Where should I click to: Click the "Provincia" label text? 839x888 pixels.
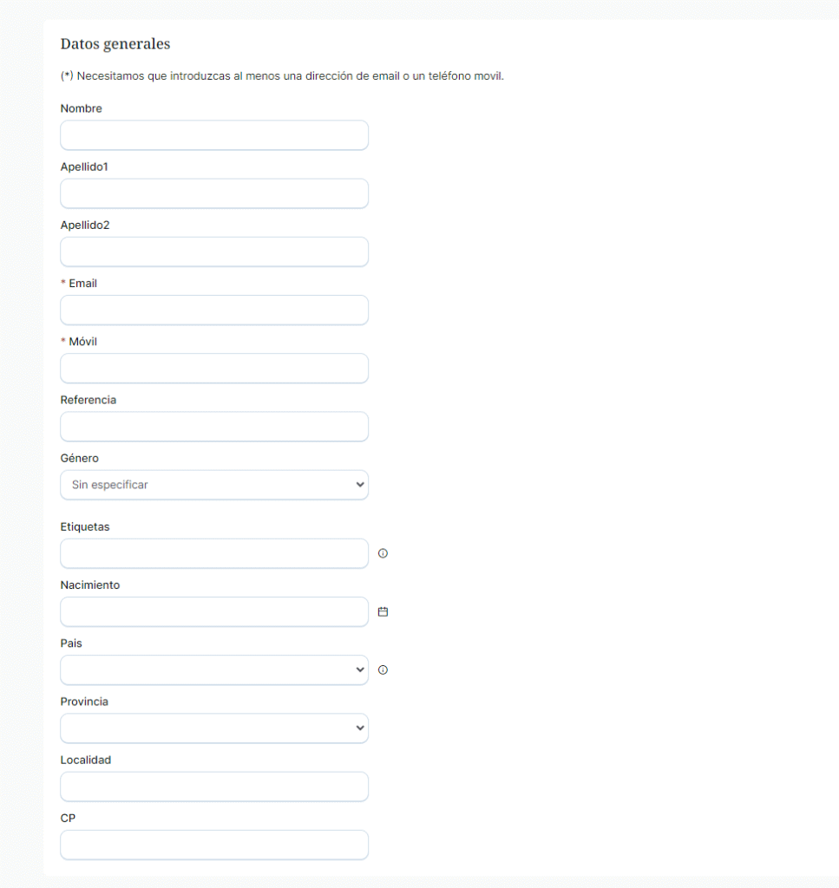[x=84, y=702]
